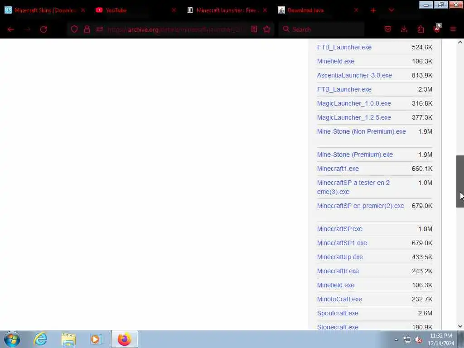Toggle reader view icon
This screenshot has width=464, height=348.
(x=254, y=29)
